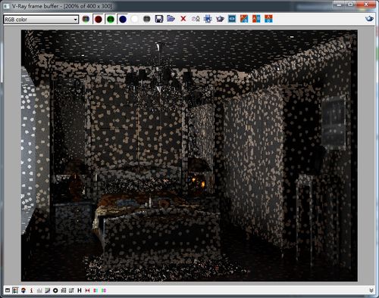Toggle the blue channel view
The width and height of the screenshot is (379, 298).
click(x=123, y=19)
